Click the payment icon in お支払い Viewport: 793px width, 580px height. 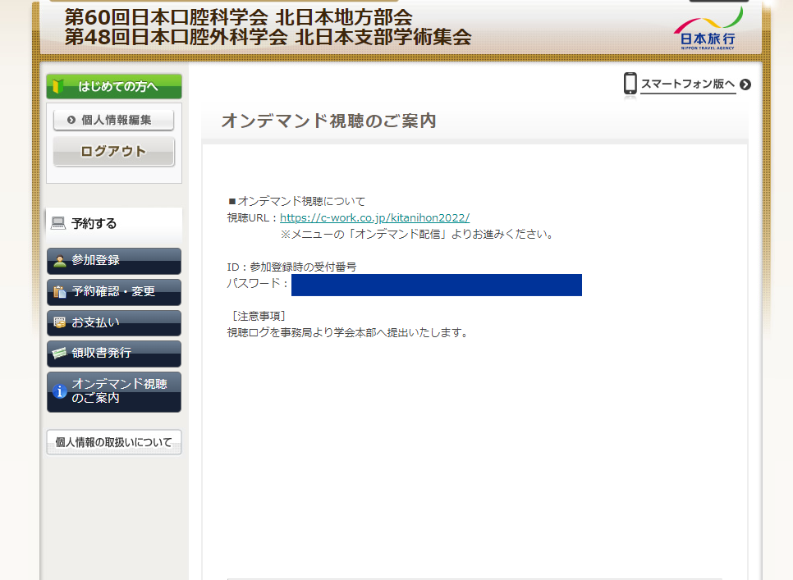click(60, 323)
